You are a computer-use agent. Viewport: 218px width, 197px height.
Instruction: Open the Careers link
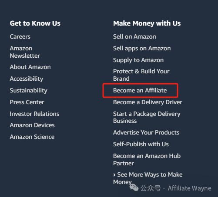click(x=20, y=36)
